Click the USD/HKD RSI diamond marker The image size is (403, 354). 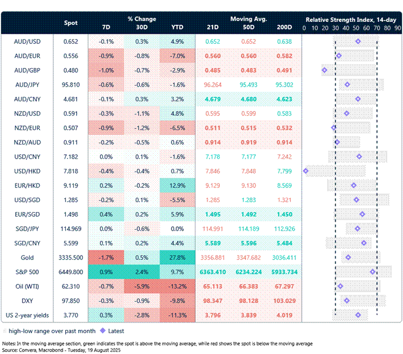pyautogui.click(x=306, y=171)
